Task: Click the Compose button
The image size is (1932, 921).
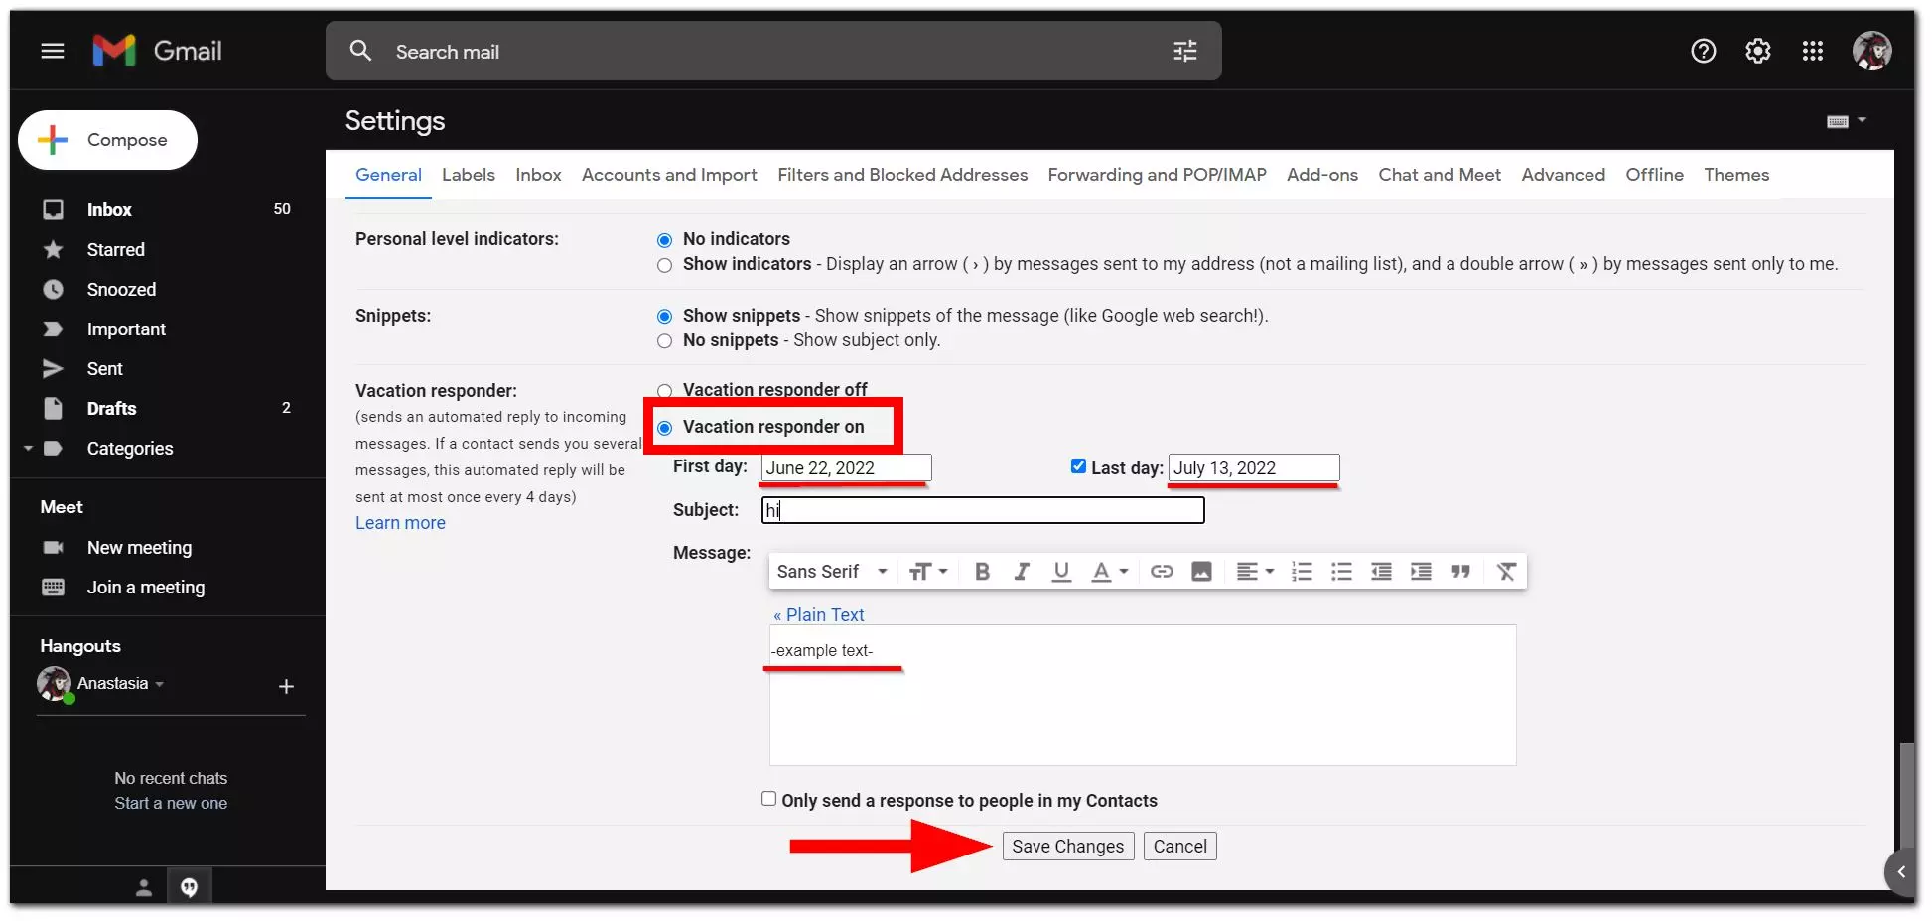Action: pos(107,140)
